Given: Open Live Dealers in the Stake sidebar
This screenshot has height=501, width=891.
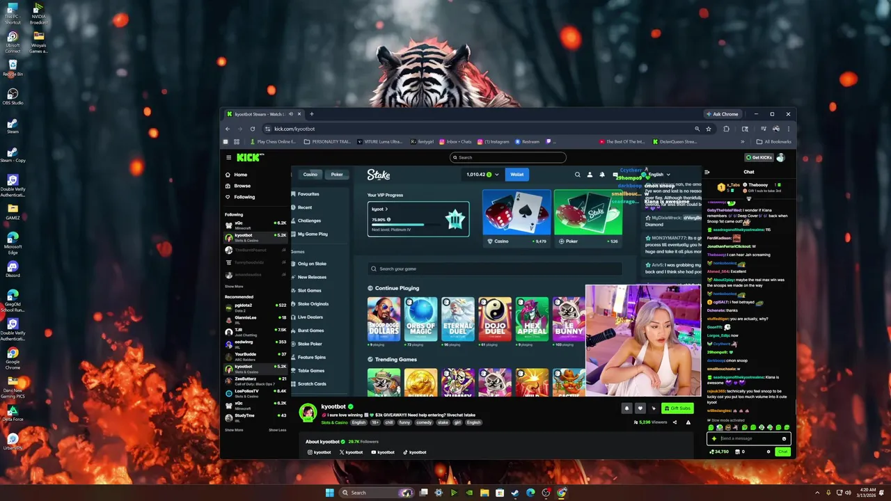Looking at the screenshot, I should point(306,317).
